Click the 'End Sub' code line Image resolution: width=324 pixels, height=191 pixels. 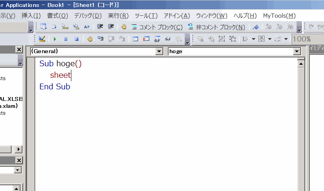pyautogui.click(x=55, y=87)
